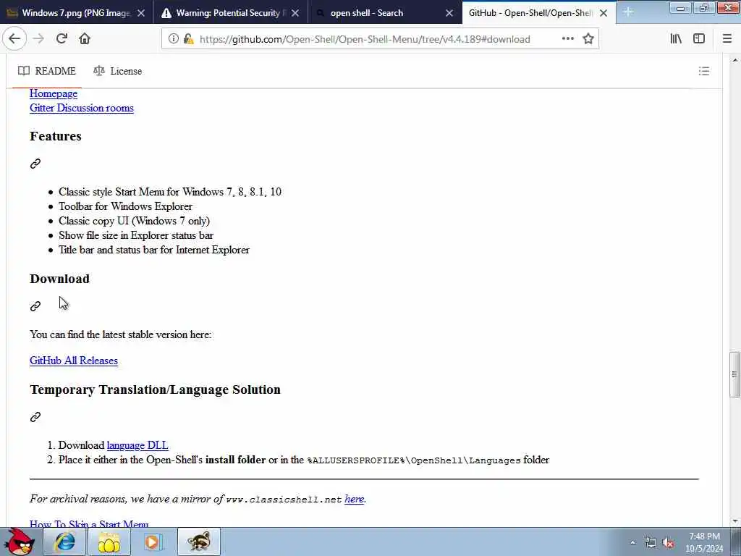The image size is (741, 556).
Task: Click the muted volume tray icon
Action: [668, 543]
